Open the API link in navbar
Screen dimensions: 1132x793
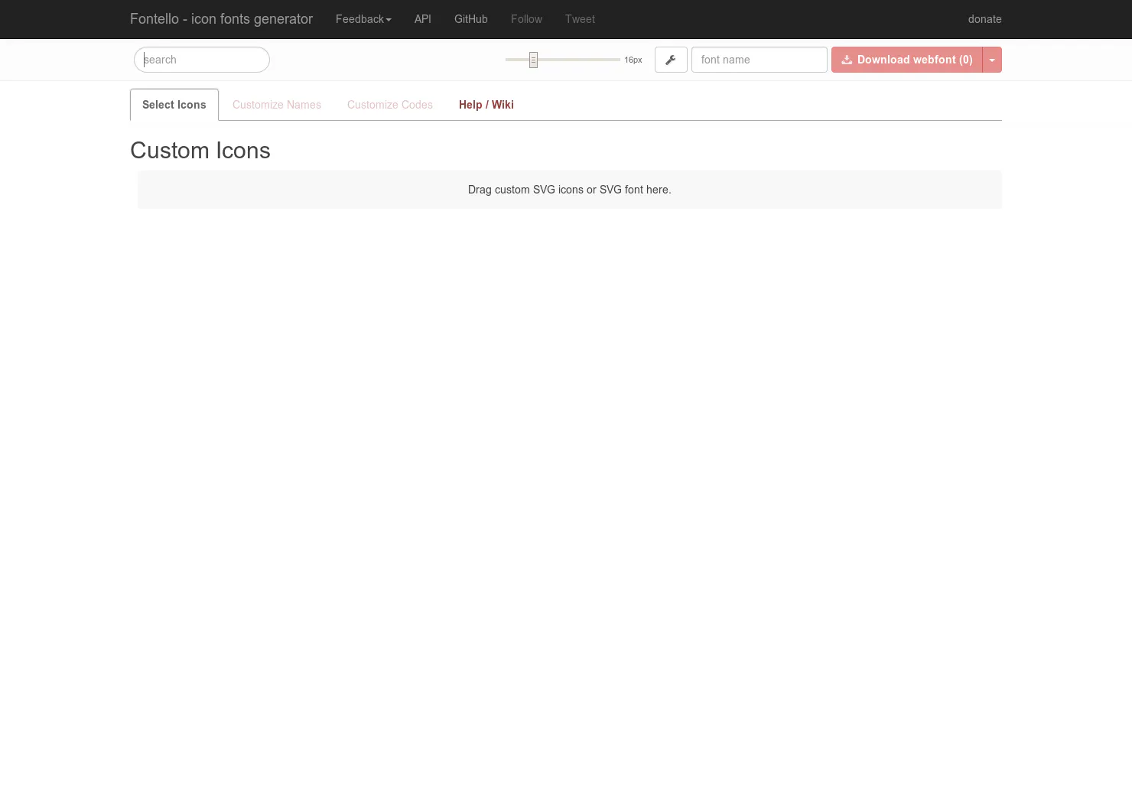[x=423, y=19]
